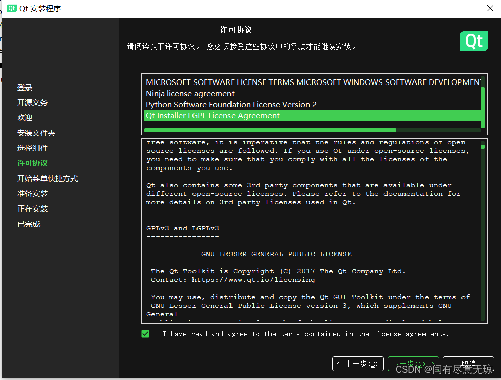Click the 正在安装 step in the sidebar
This screenshot has height=380, width=501.
click(32, 209)
